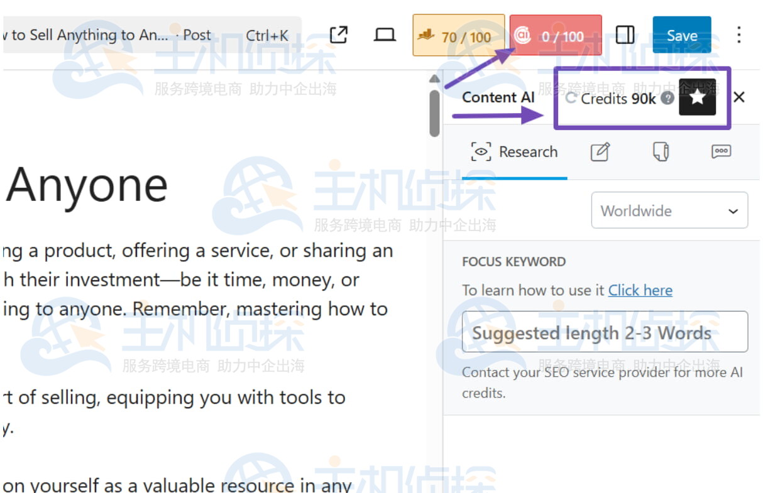Open the three-dot options menu
The width and height of the screenshot is (763, 493).
click(x=739, y=35)
